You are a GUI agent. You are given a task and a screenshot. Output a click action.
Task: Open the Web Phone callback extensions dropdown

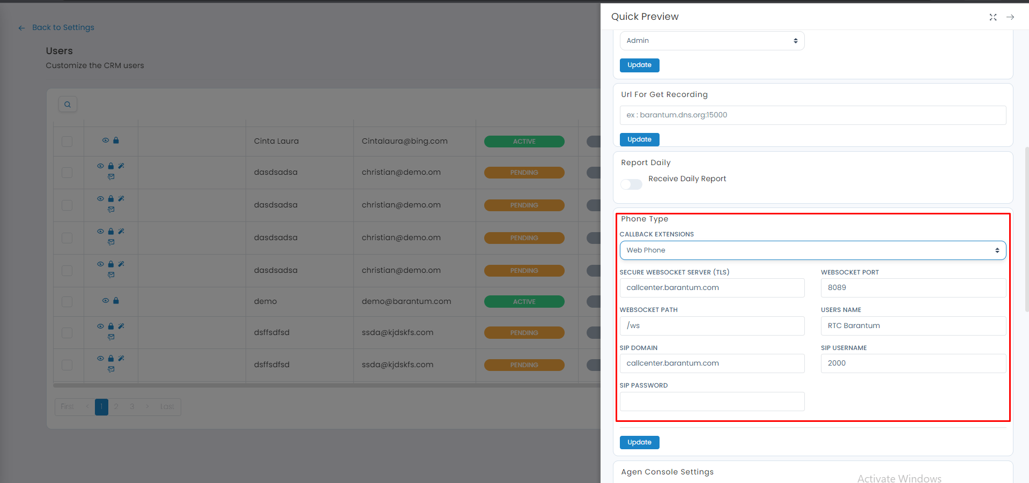(813, 250)
